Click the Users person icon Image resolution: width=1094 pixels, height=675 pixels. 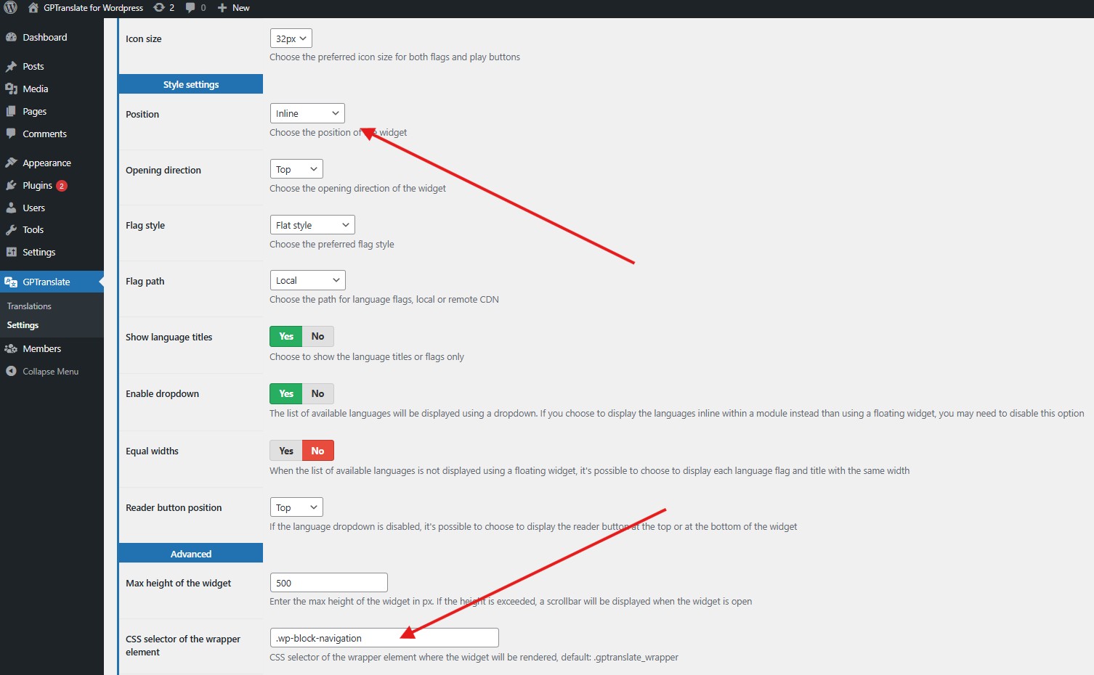[11, 208]
